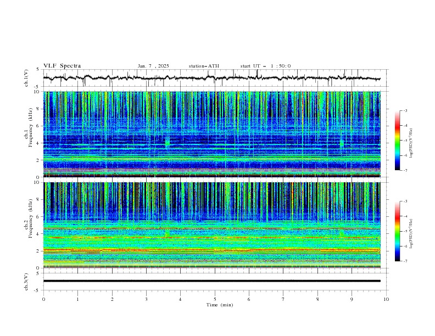Click the "-7" label on ch.2 color bar
Viewport: 435px width, 336px height.
405,261
